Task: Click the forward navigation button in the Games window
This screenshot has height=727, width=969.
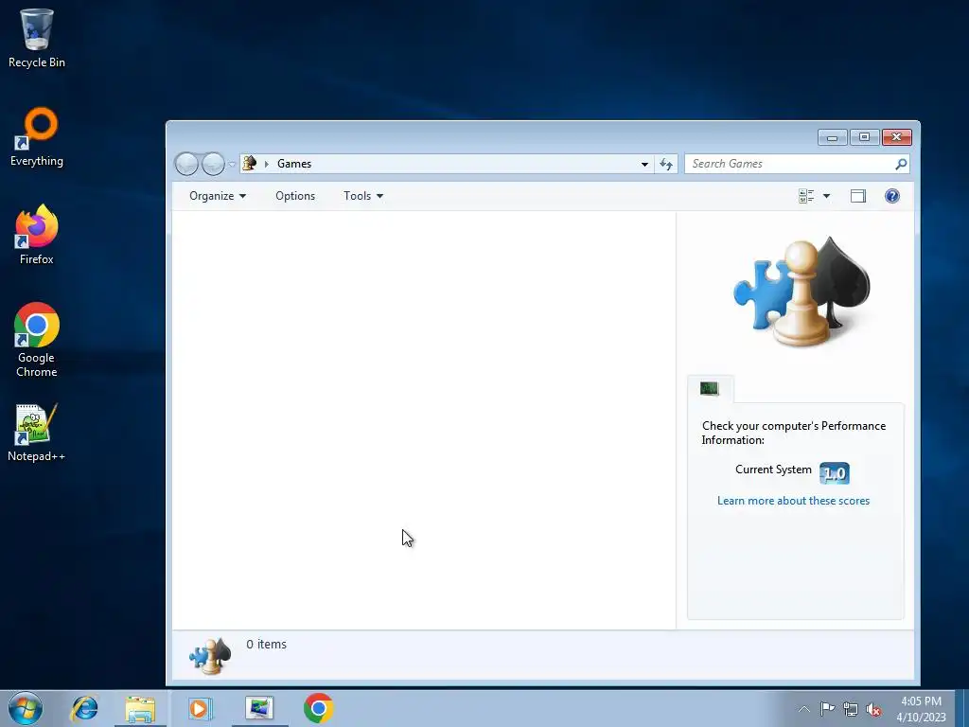Action: (x=213, y=164)
